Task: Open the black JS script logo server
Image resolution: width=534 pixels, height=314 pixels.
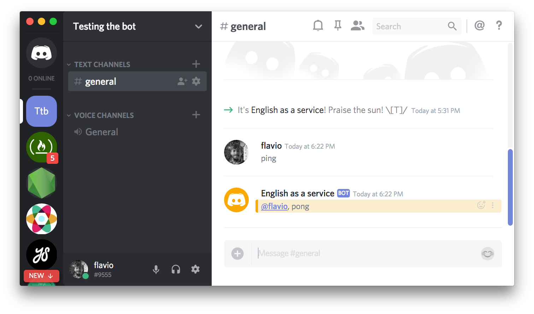Action: tap(41, 255)
